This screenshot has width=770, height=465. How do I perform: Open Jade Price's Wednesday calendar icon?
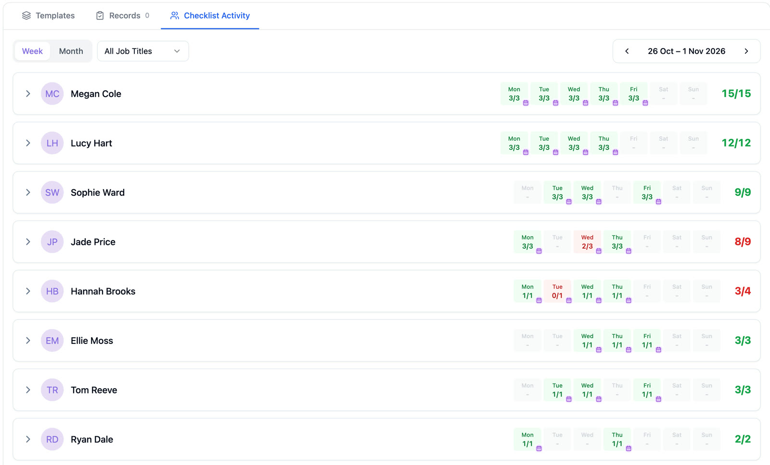(599, 251)
